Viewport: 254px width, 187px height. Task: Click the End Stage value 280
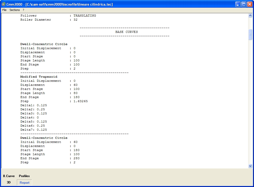pyautogui.click(x=77, y=158)
